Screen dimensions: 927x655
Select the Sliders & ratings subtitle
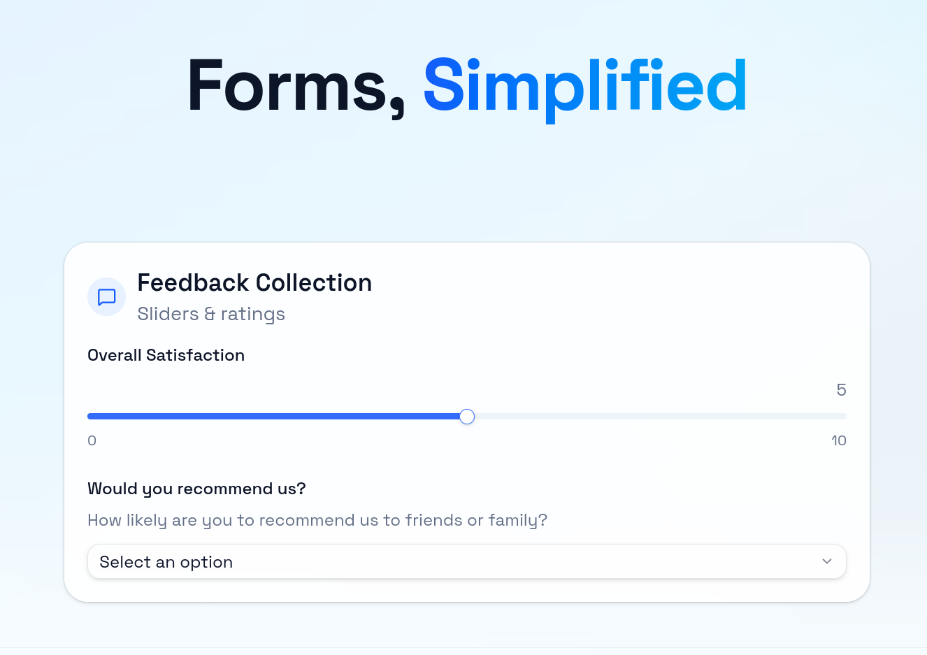click(x=211, y=314)
